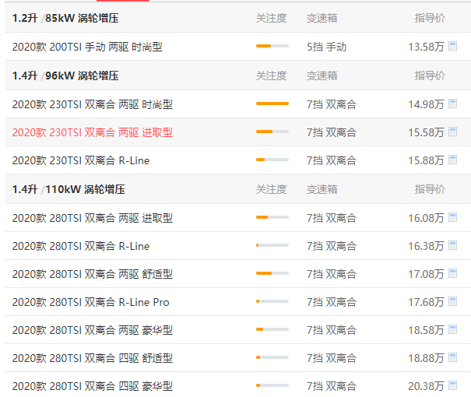
Task: Click price 17.68万
Action: (x=426, y=302)
